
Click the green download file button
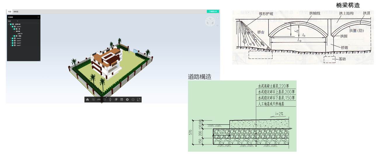click(213, 11)
